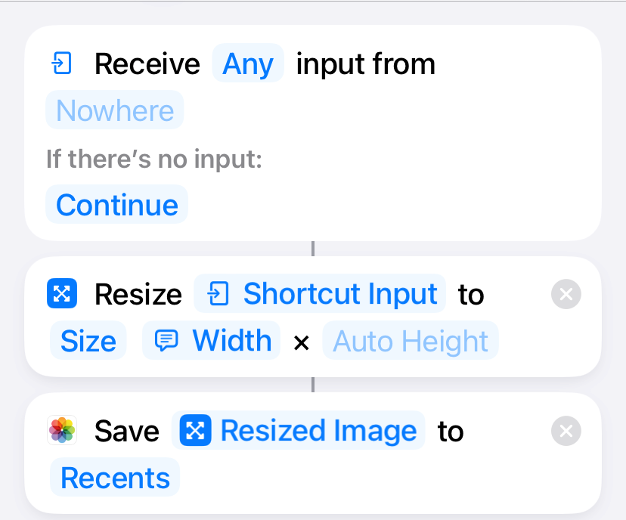Select the Recents album parameter
The image size is (626, 520).
click(x=115, y=478)
